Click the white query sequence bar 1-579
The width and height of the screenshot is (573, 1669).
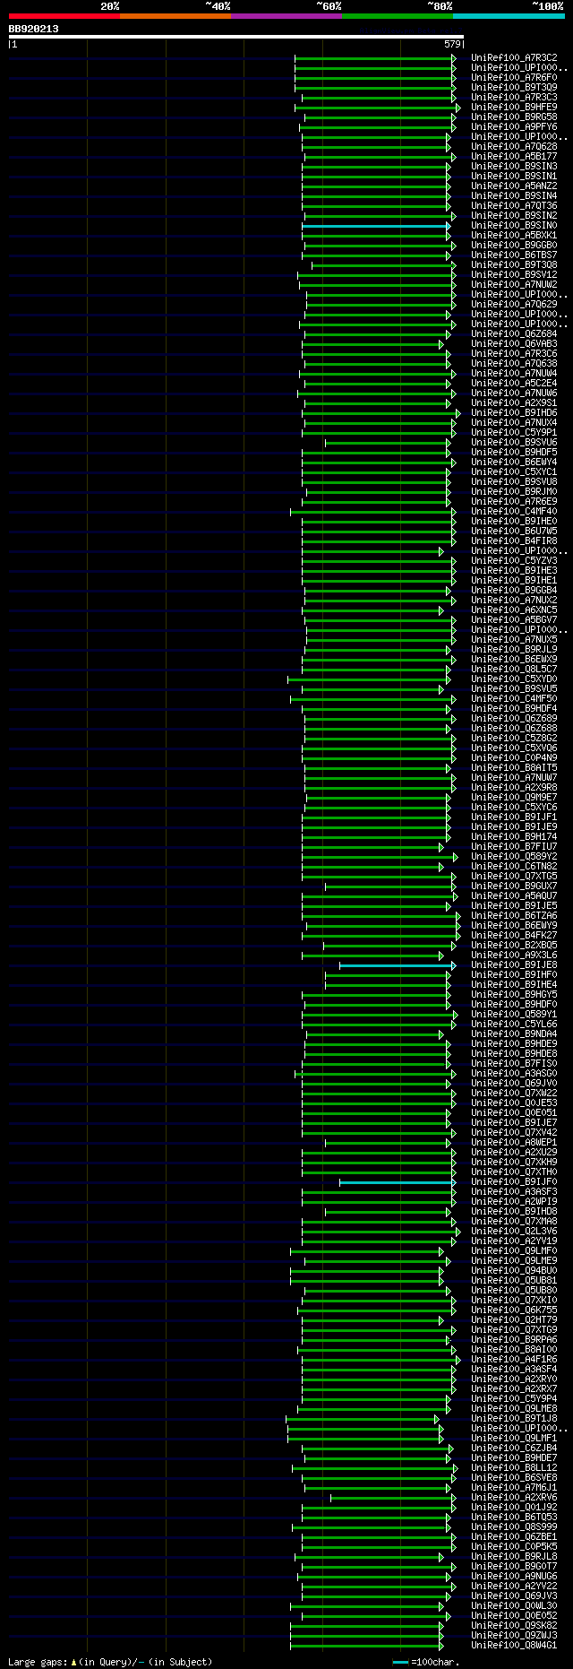[235, 37]
